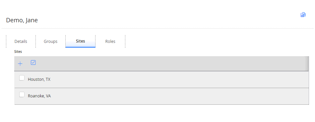Viewport: 315px width, 122px height.
Task: Tick the Roanoke, VA checkbox
Action: pos(22,94)
